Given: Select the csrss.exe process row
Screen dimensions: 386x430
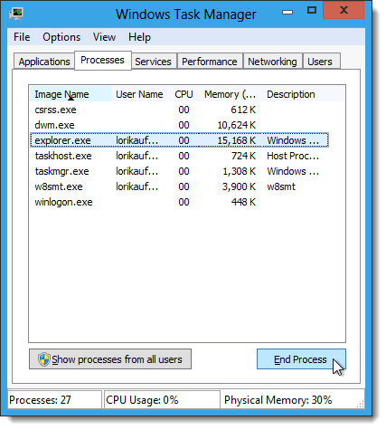Looking at the screenshot, I should click(179, 110).
